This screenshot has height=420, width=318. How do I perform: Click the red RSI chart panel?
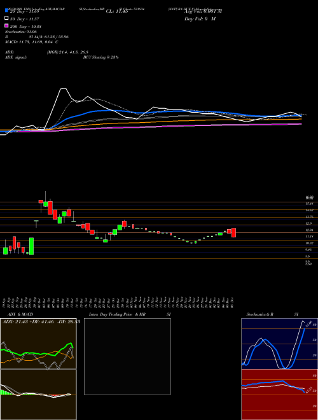point(279,395)
